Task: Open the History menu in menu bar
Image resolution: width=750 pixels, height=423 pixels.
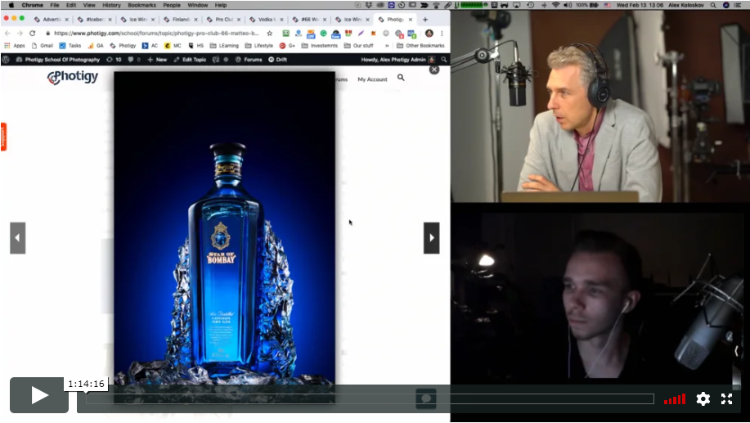Action: (x=111, y=5)
